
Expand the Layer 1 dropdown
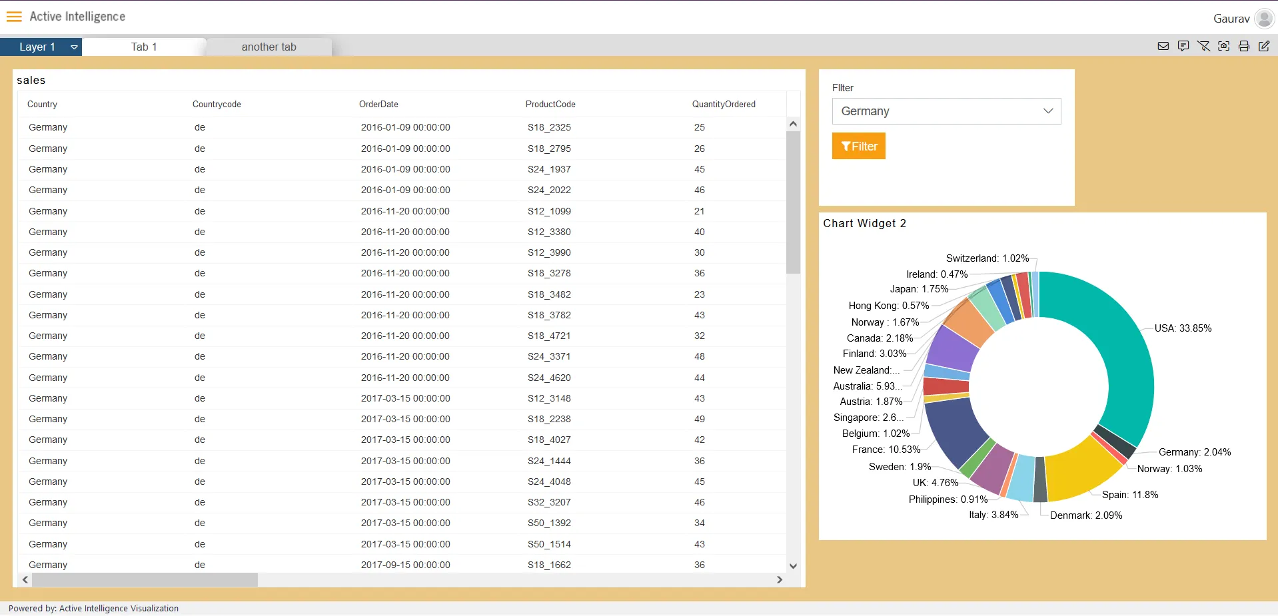(74, 47)
